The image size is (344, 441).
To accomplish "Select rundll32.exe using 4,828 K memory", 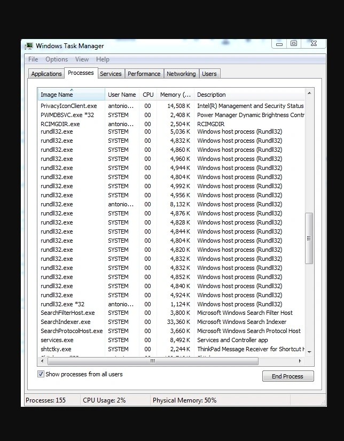I will pyautogui.click(x=171, y=222).
